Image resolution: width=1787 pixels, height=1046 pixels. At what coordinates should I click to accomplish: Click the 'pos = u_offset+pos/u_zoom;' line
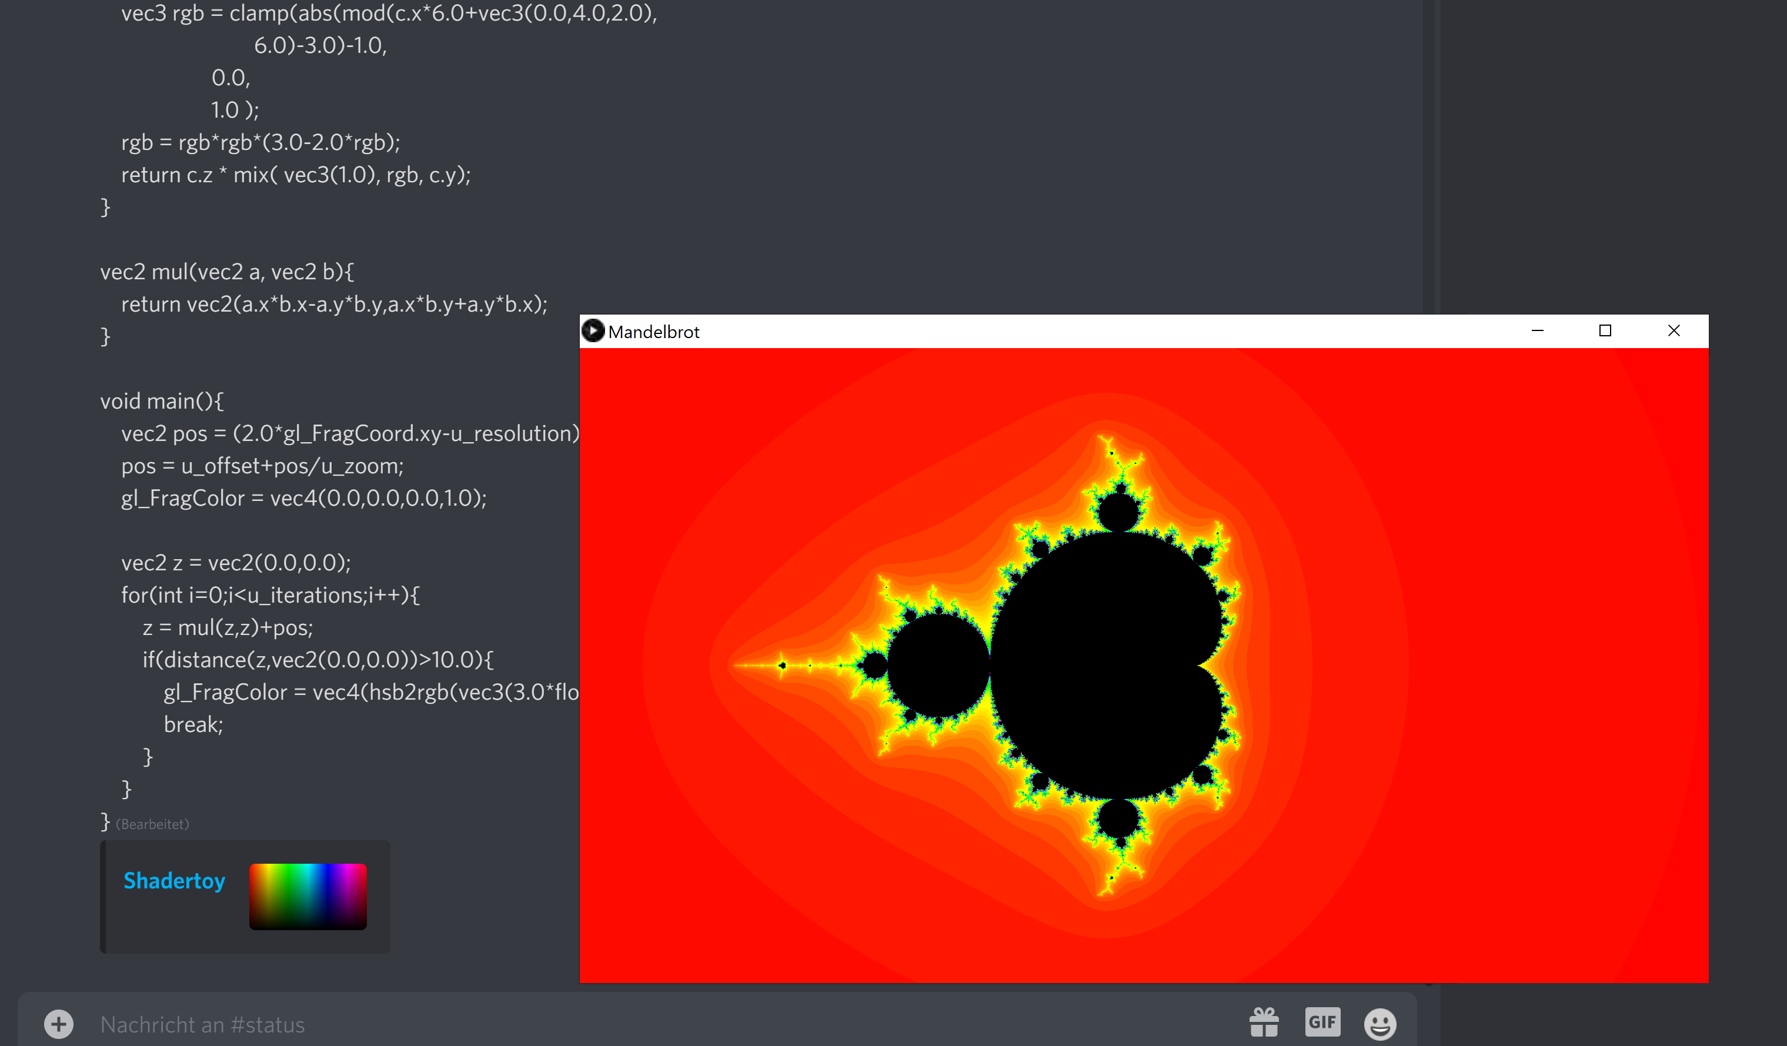262,466
